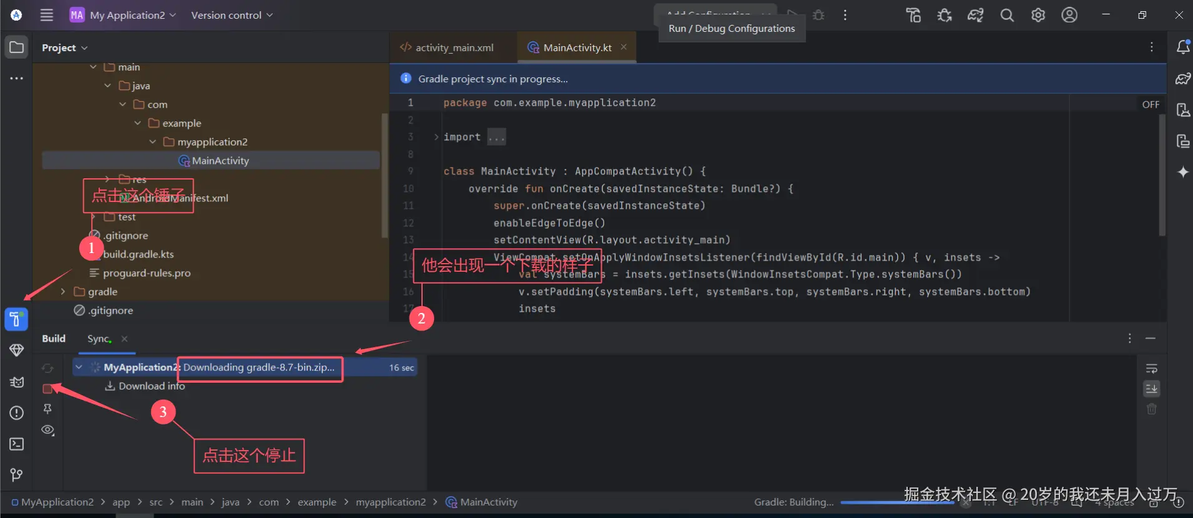The height and width of the screenshot is (518, 1193).
Task: Open the App Quality Insights gem icon
Action: point(17,350)
